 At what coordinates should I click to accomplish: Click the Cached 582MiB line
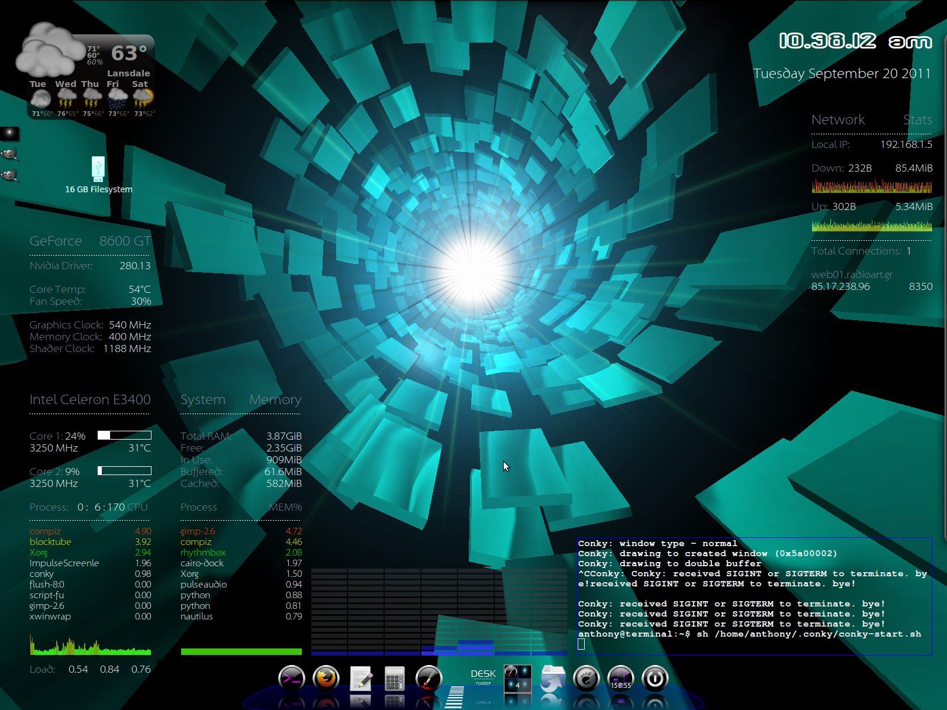241,483
